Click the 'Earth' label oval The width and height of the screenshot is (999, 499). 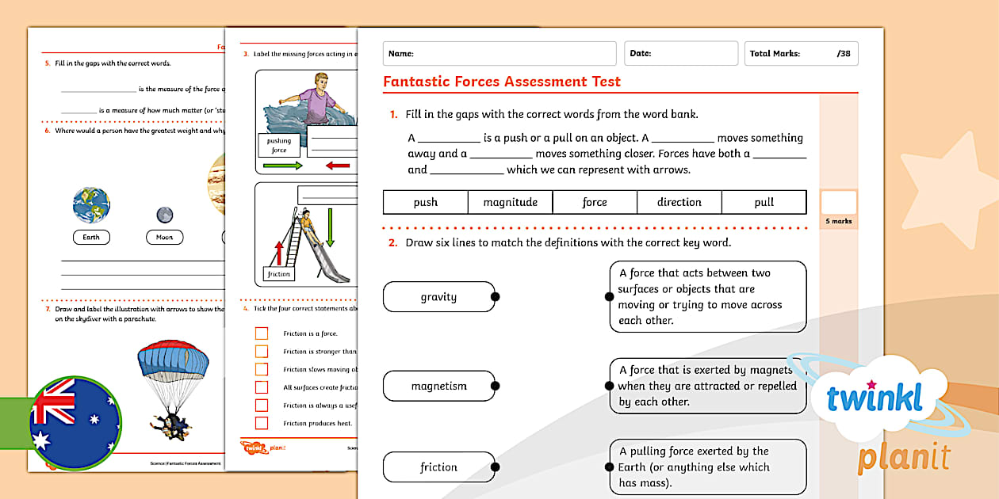(90, 237)
